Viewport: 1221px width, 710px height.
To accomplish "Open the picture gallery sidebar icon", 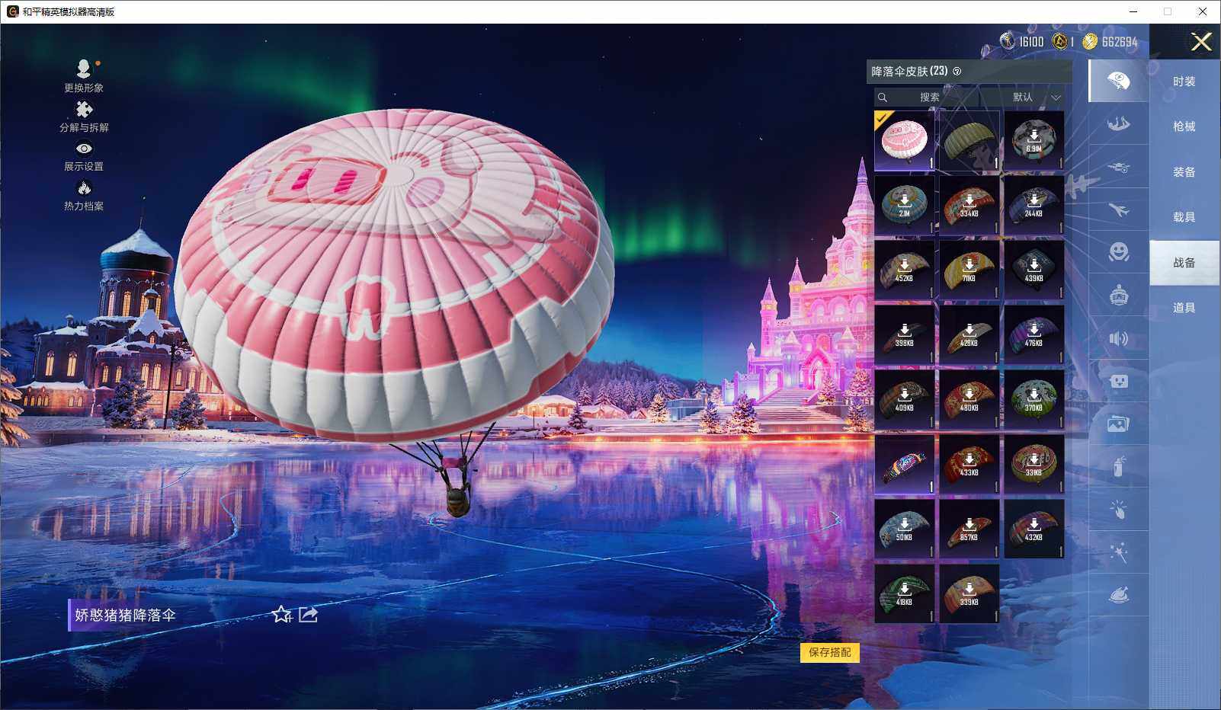I will [1118, 424].
